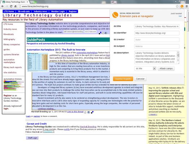Click the Staff Login button
The height and width of the screenshot is (144, 189).
32,138
